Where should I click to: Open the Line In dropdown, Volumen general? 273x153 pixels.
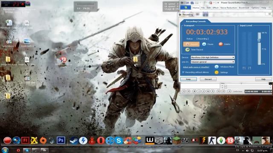click(212, 62)
